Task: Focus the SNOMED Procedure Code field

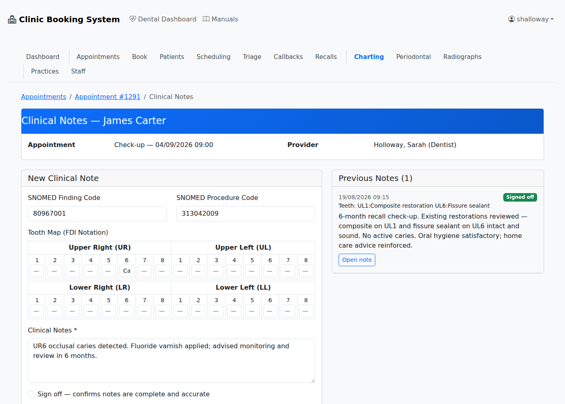Action: pos(246,214)
